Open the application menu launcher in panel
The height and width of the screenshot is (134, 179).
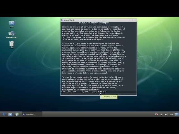click(3, 114)
